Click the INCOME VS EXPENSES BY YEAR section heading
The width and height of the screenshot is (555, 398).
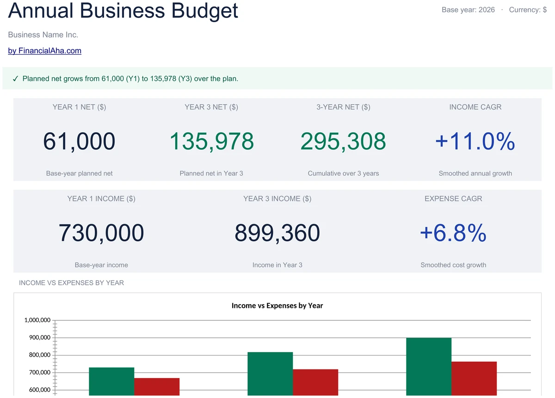coord(71,282)
